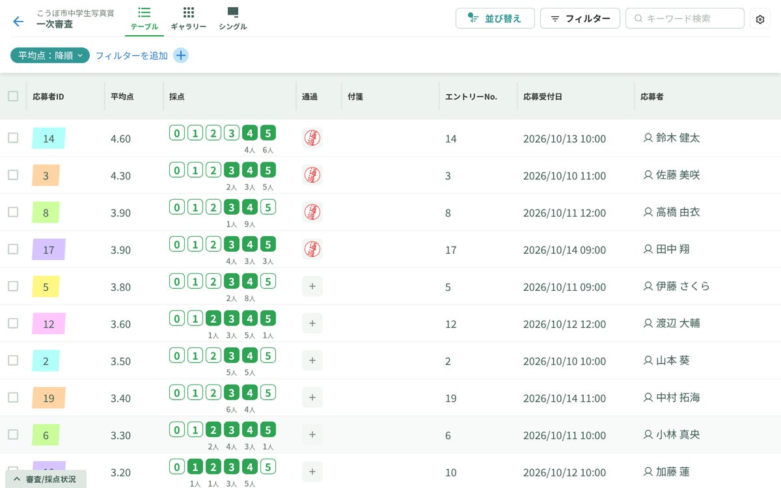Click pass stamp for applicant 佐藤 美咲

pos(312,175)
